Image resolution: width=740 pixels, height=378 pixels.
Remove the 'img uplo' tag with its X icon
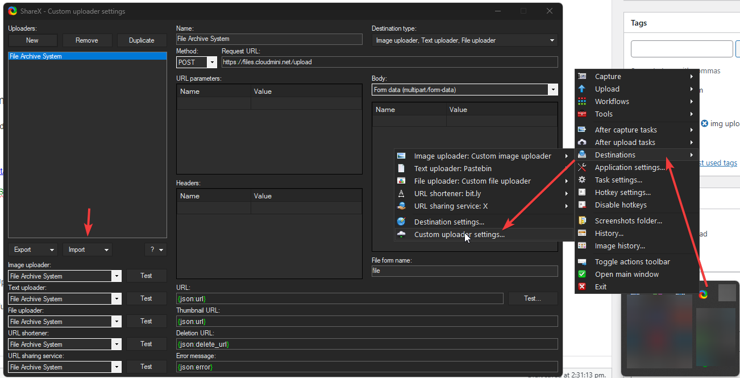click(x=705, y=123)
